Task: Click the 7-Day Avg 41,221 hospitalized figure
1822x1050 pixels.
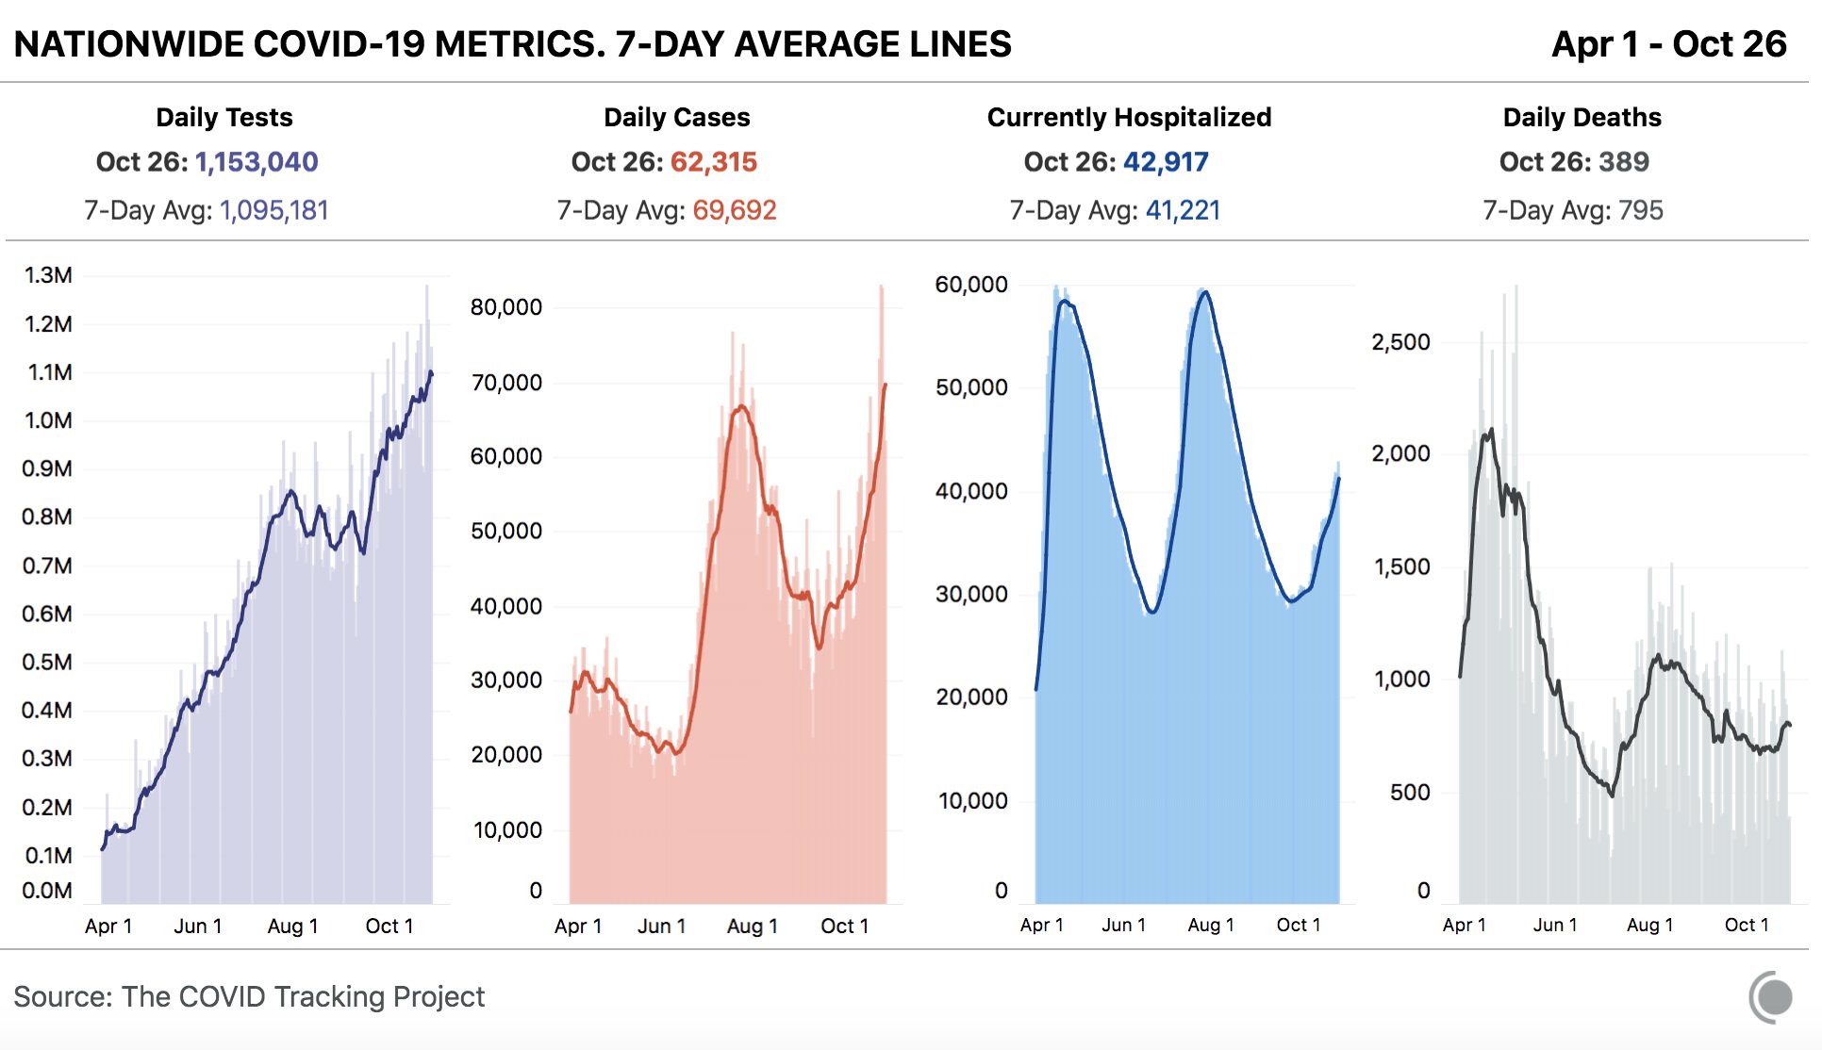Action: click(1183, 210)
